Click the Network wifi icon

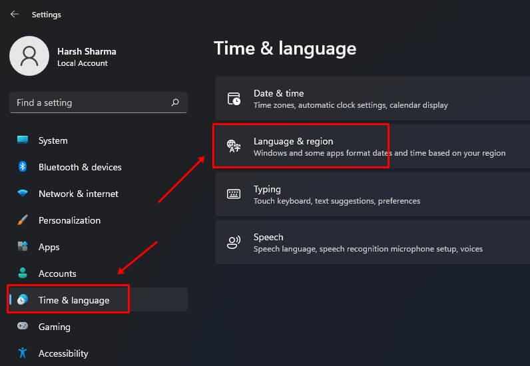pos(23,193)
